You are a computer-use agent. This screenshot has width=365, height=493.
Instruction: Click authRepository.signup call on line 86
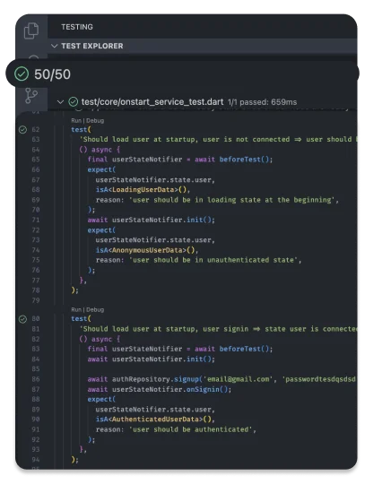tap(157, 379)
